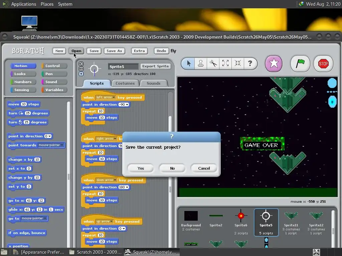The image size is (342, 256).
Task: Click the pink star paint sprite button
Action: [x=274, y=64]
